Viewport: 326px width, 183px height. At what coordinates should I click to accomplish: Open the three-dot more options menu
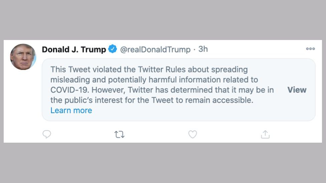click(310, 49)
